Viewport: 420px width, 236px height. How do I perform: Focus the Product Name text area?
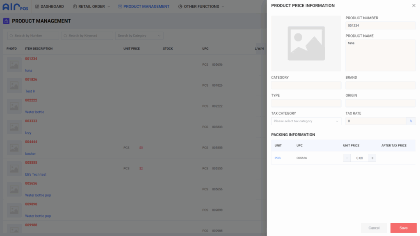pos(380,55)
